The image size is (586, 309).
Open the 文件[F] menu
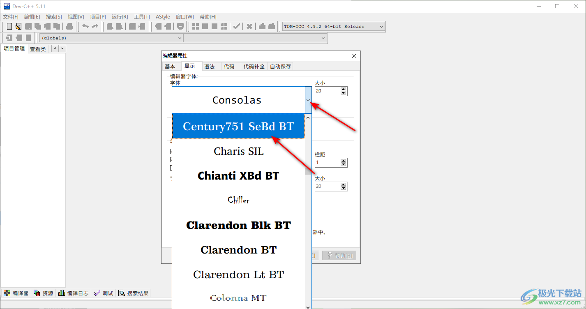pyautogui.click(x=11, y=17)
